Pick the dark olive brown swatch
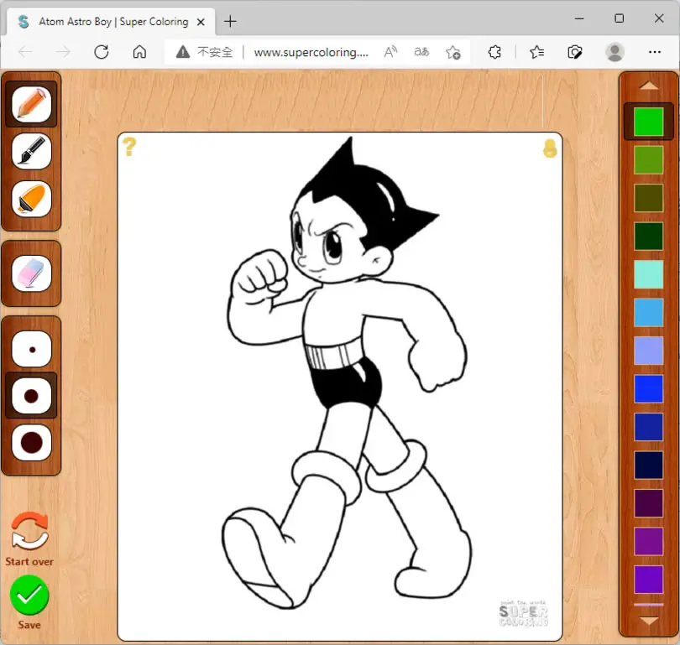 click(x=648, y=198)
